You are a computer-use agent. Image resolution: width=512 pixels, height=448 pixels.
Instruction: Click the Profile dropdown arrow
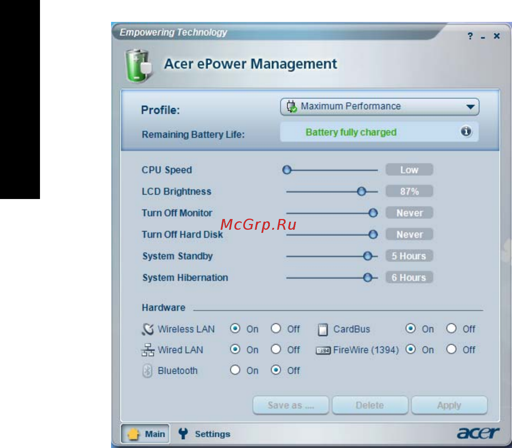(470, 107)
